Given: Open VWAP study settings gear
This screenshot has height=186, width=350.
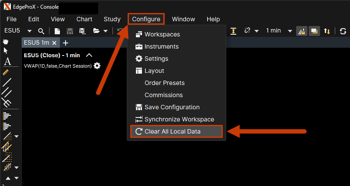Looking at the screenshot, I should (x=97, y=65).
